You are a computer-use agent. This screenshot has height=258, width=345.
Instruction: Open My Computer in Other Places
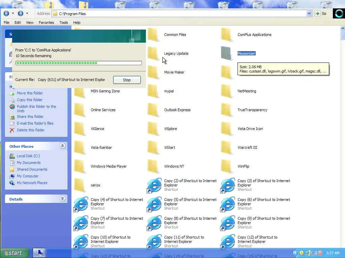click(x=28, y=176)
